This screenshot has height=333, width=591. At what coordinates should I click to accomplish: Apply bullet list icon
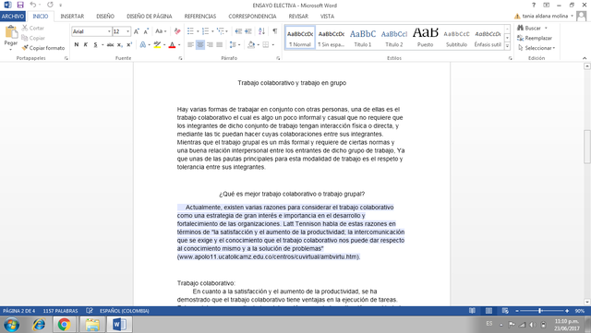pyautogui.click(x=191, y=31)
